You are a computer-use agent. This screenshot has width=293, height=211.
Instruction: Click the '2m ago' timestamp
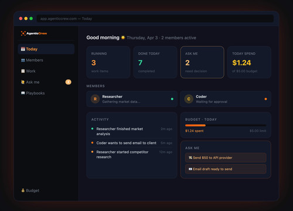166,129
